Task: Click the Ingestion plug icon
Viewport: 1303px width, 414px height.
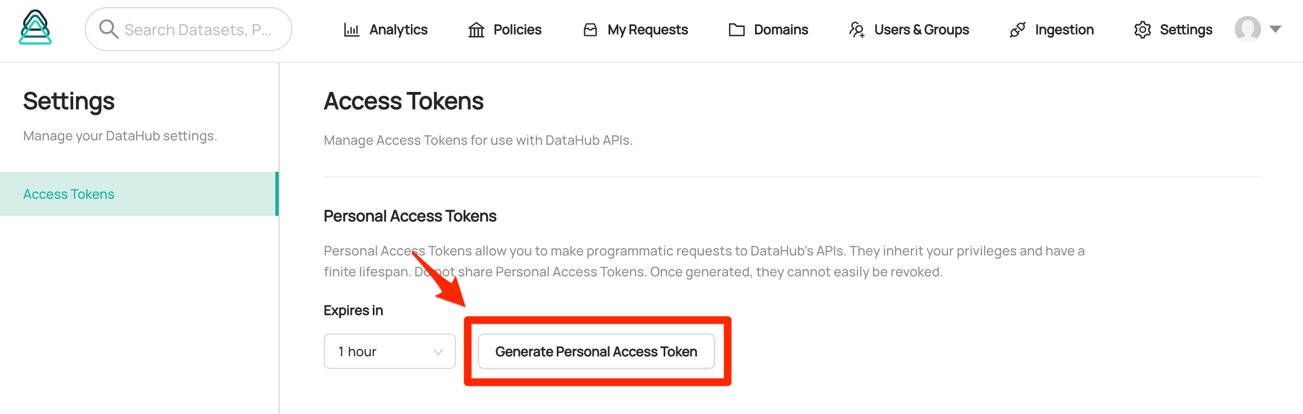Action: (1018, 30)
